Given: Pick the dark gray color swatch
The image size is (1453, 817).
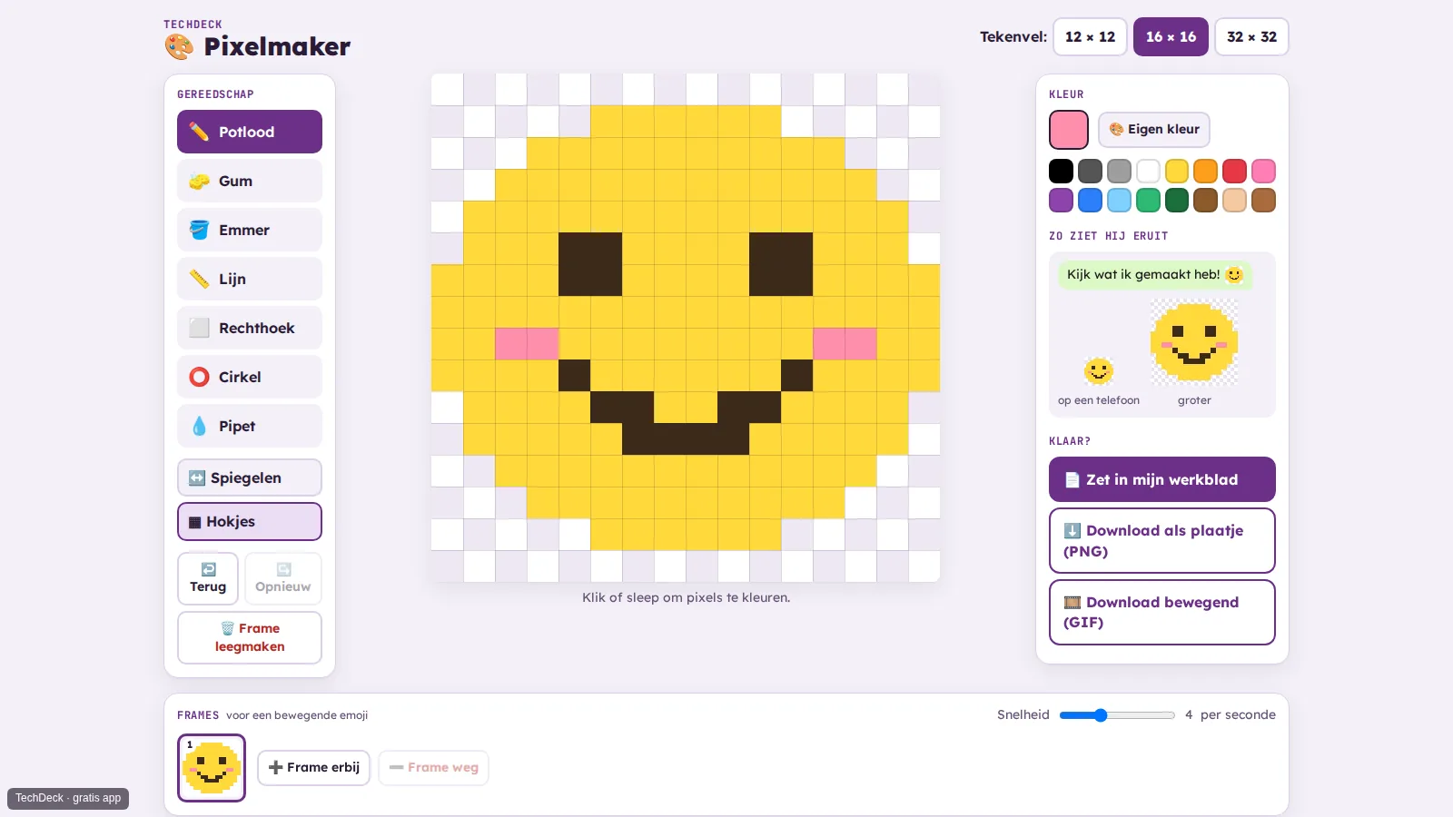Looking at the screenshot, I should click(x=1090, y=171).
